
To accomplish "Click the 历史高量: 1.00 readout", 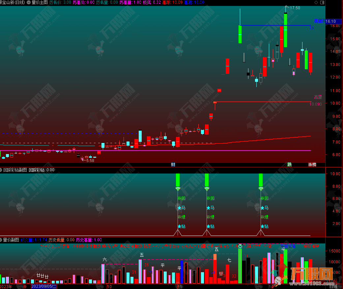I will click(89, 240).
